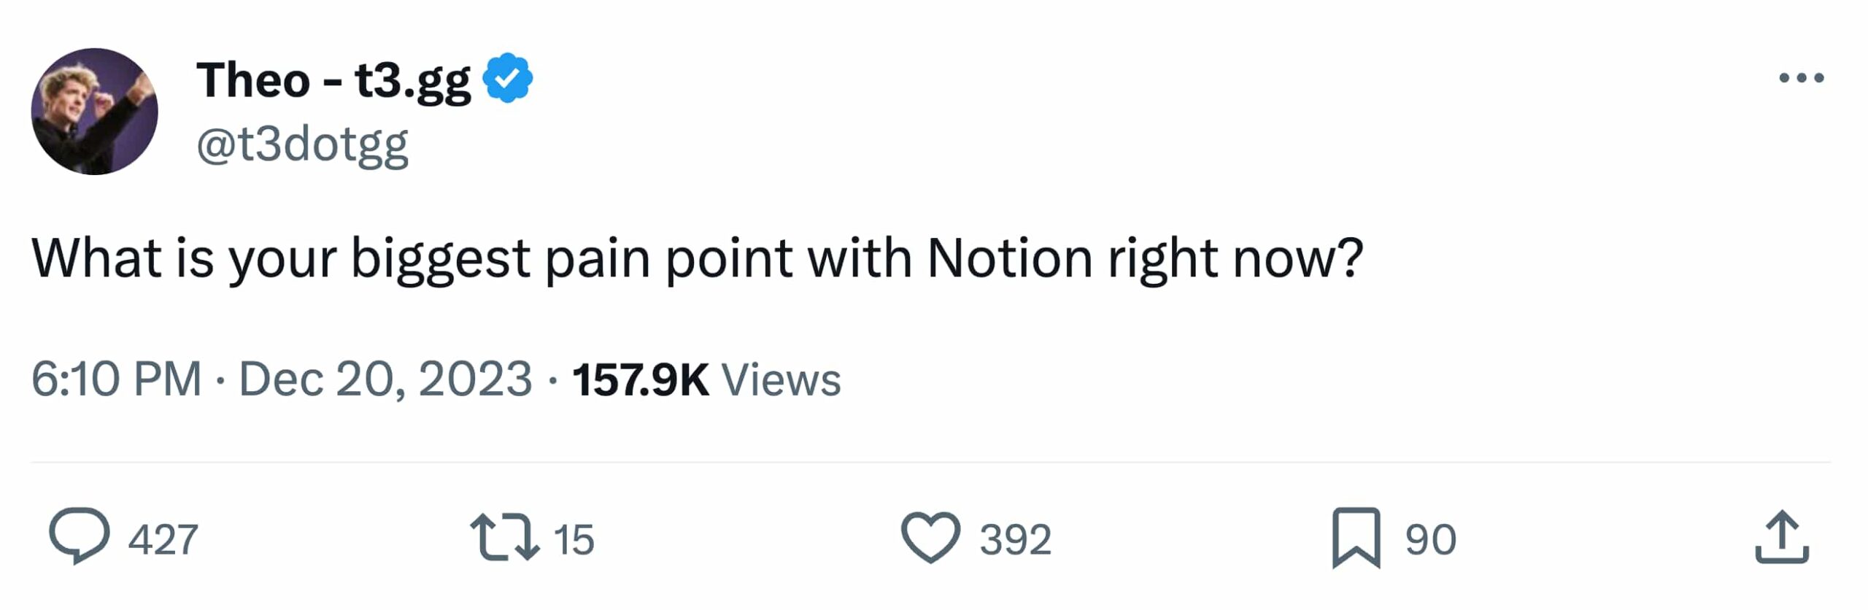1868x610 pixels.
Task: Click the retweet icon
Action: tap(511, 538)
